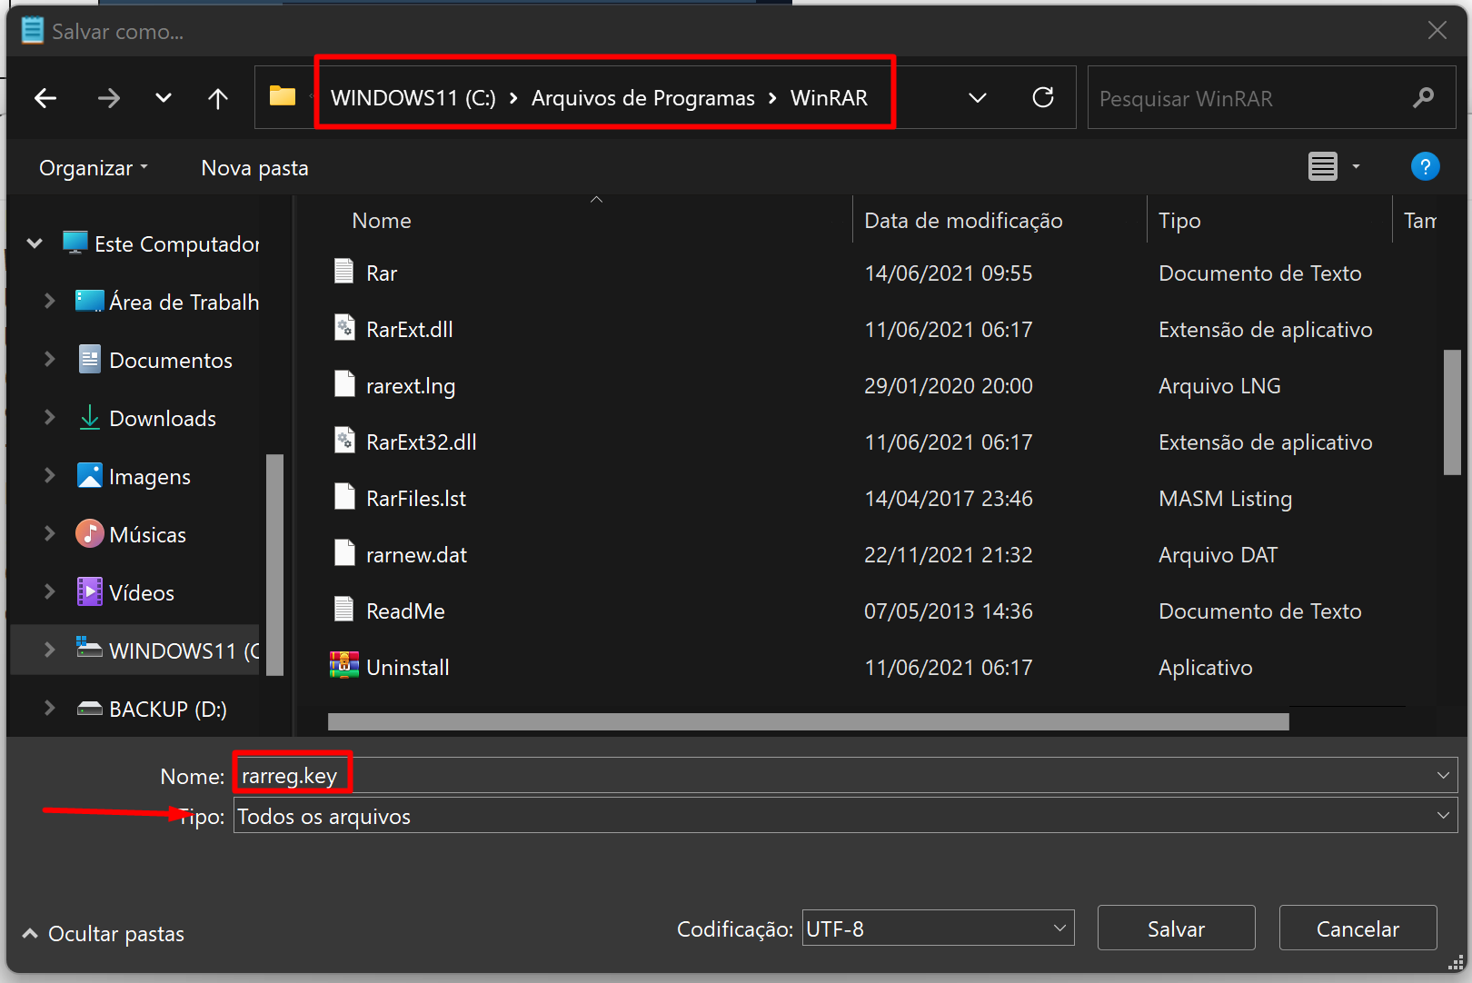
Task: Create a Nova pasta
Action: (255, 168)
